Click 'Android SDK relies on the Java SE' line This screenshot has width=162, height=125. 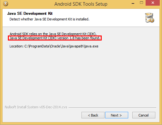tap(53, 34)
